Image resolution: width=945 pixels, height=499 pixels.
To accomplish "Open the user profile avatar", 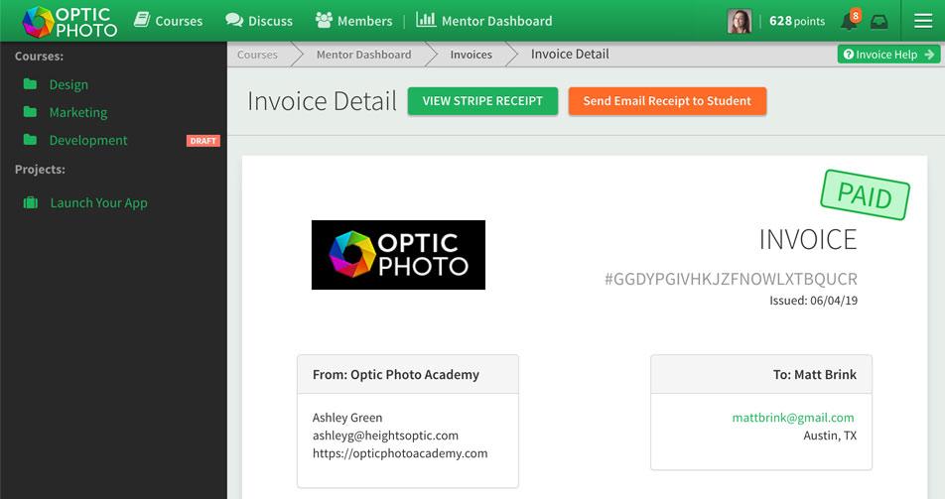I will (x=739, y=21).
